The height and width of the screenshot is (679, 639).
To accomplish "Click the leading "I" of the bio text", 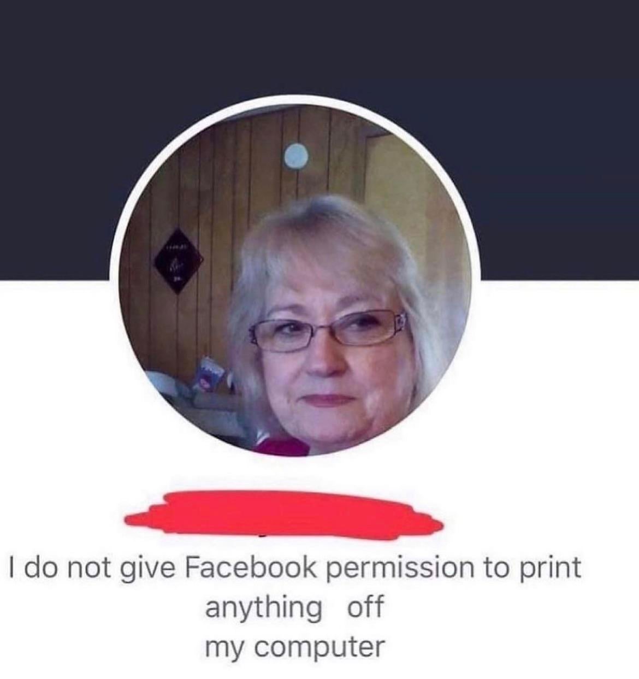I will 13,569.
